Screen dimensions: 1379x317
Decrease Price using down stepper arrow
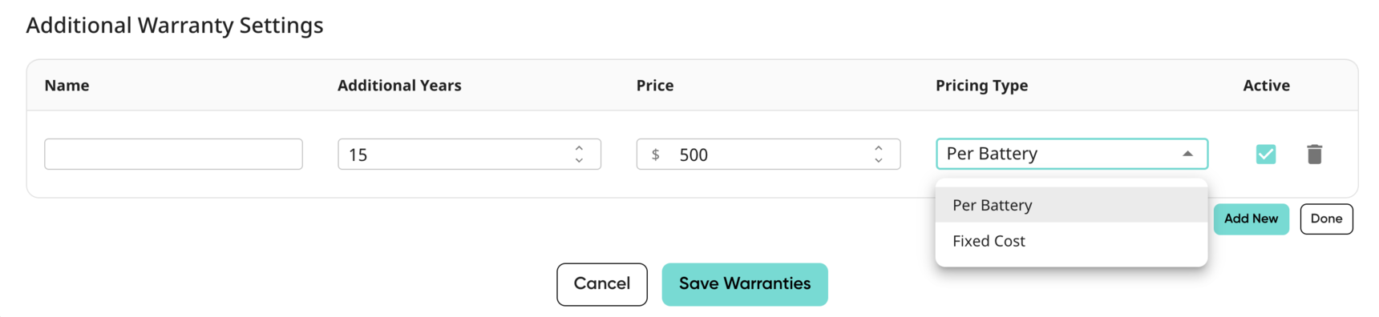(879, 160)
